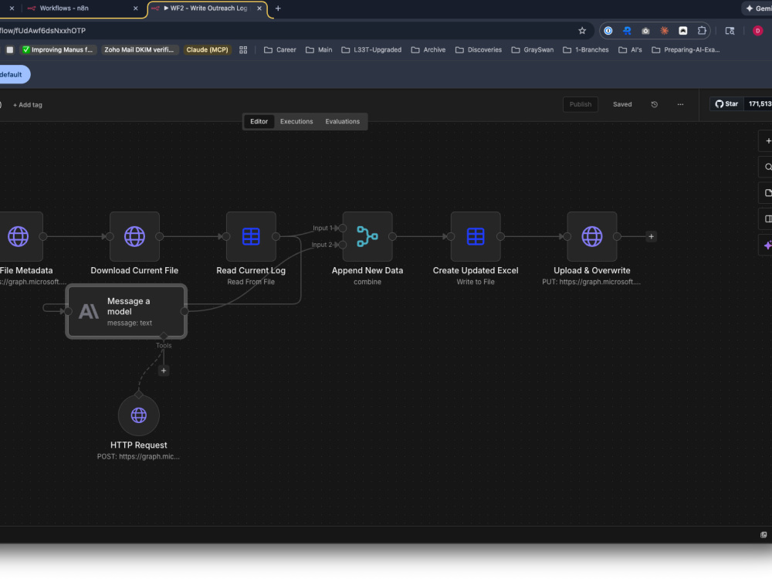Close the Workflows - n8n tab
Image resolution: width=772 pixels, height=579 pixels.
[x=135, y=8]
